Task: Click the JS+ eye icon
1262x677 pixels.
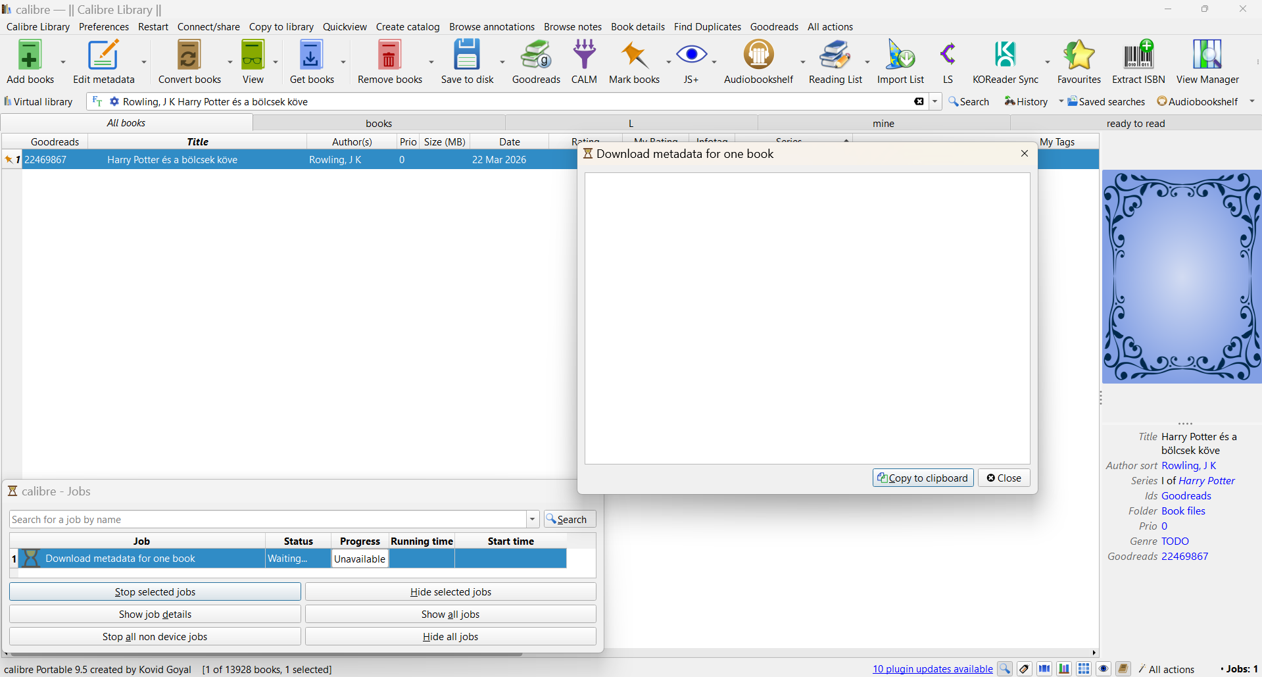Action: click(691, 55)
